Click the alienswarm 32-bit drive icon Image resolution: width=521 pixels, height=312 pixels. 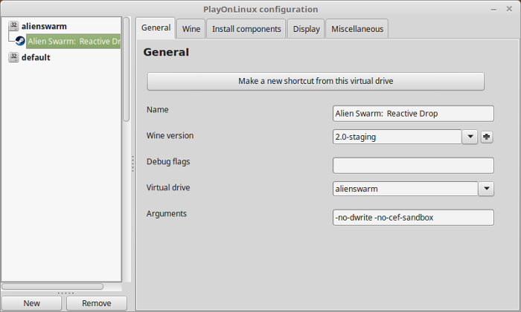13,26
